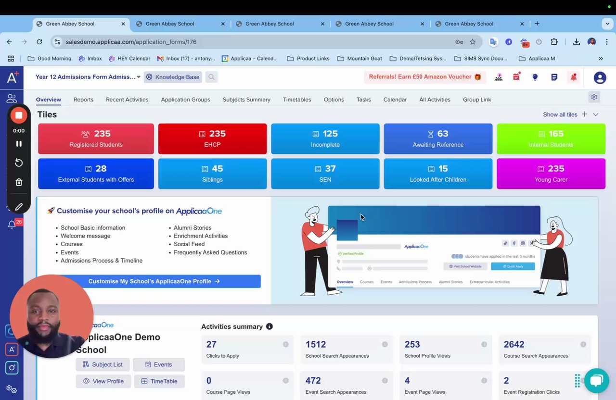Expand the chevron beside Show all tiles
This screenshot has width=616, height=400.
[596, 114]
